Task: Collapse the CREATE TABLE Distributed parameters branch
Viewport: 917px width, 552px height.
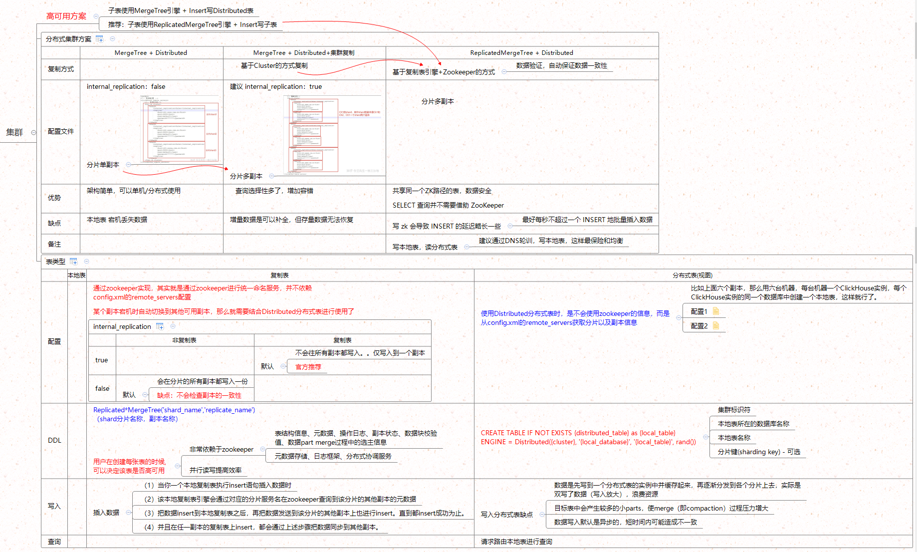Action: [x=705, y=437]
